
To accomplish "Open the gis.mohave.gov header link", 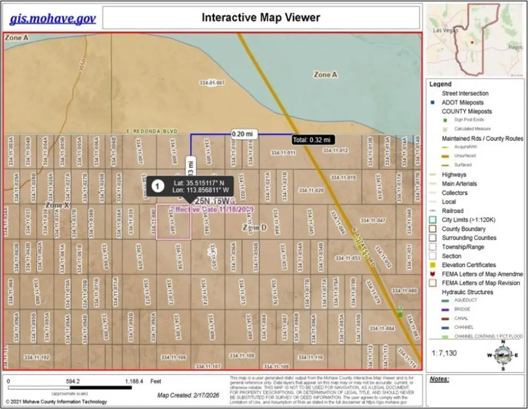I will pyautogui.click(x=53, y=19).
